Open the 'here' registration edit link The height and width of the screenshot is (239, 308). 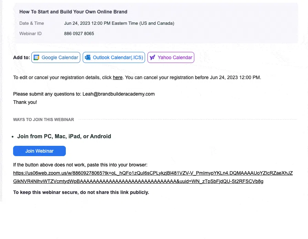117,77
